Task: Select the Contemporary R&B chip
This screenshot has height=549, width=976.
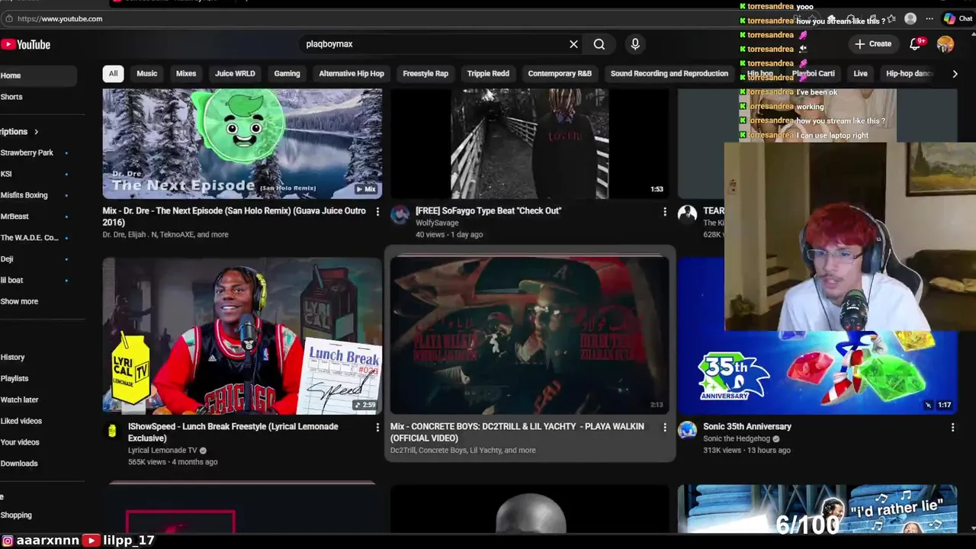Action: point(560,74)
